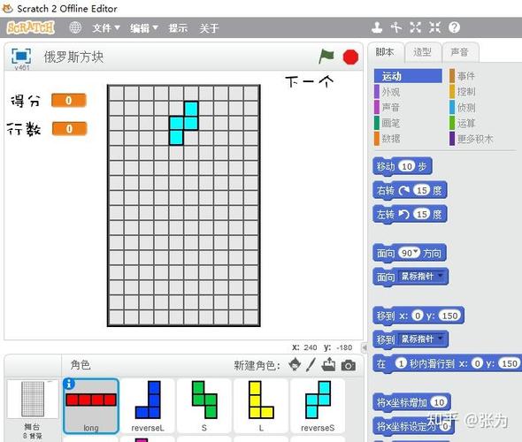
Task: Edit value in 将x坐标增加 10 block
Action: click(439, 402)
